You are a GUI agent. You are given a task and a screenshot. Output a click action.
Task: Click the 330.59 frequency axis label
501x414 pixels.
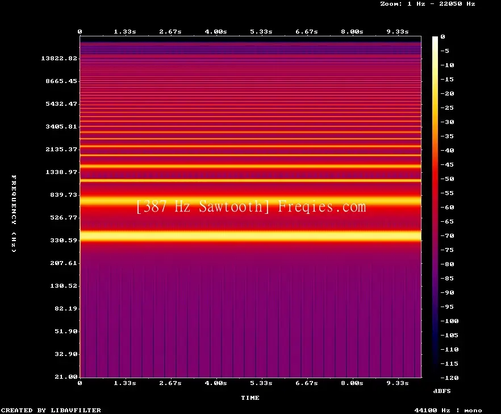pyautogui.click(x=64, y=241)
